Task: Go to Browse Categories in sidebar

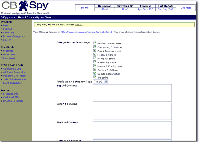Action: pyautogui.click(x=14, y=36)
